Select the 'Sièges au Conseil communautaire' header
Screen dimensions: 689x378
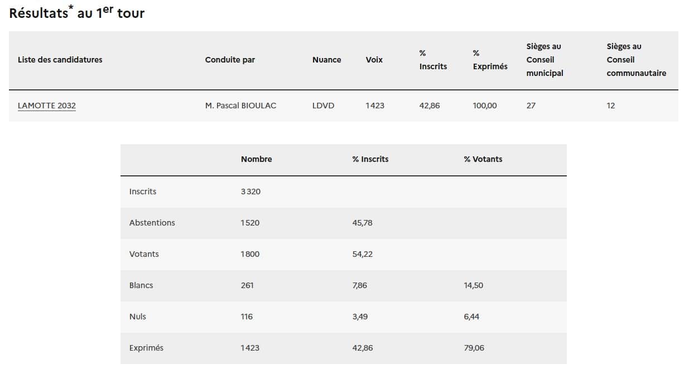pos(636,60)
